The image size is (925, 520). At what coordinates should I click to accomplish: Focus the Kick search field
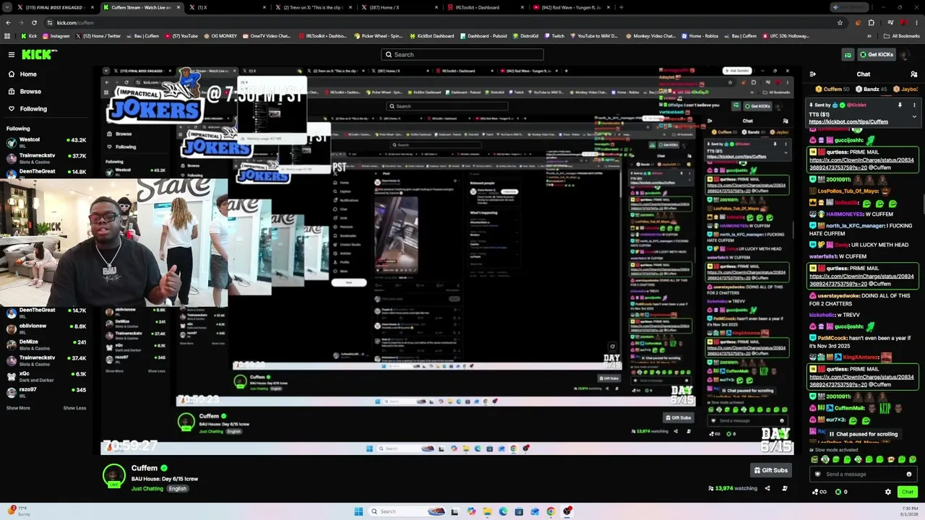462,54
